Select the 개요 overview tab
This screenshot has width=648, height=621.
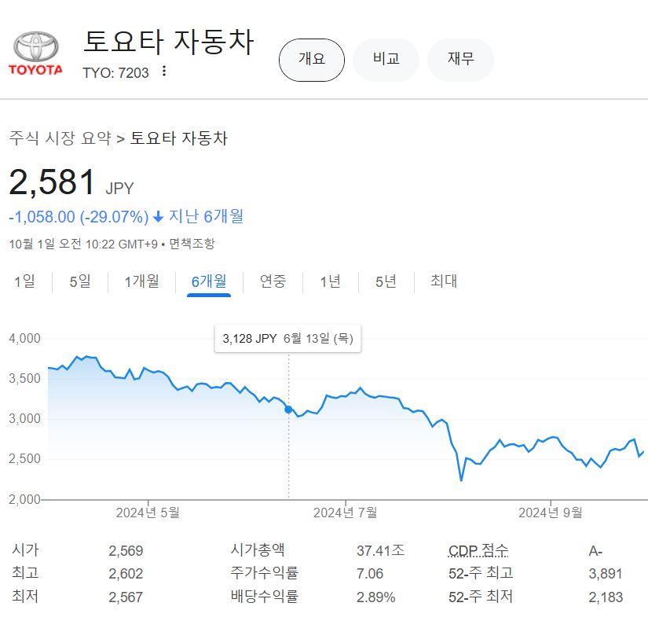point(312,60)
